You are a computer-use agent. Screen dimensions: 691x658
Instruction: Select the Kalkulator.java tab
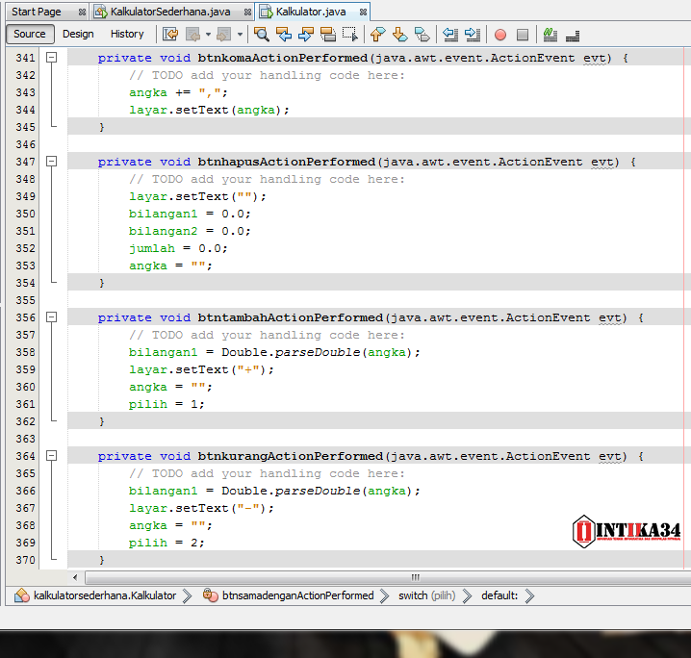311,12
